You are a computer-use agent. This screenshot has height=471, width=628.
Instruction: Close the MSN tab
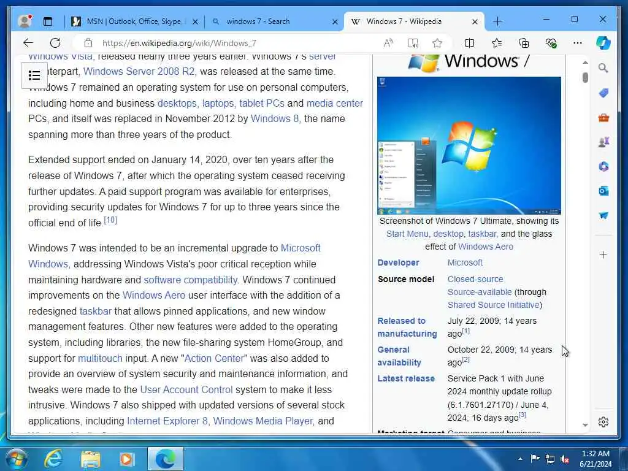pos(195,21)
